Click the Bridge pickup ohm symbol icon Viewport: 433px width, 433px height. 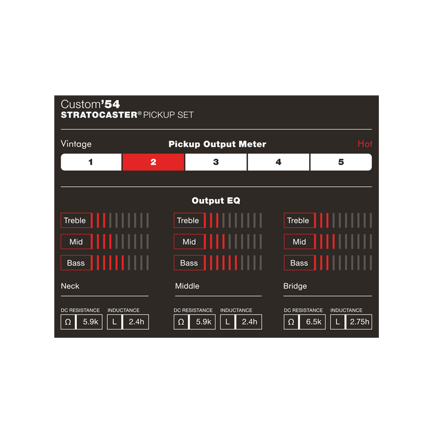291,322
